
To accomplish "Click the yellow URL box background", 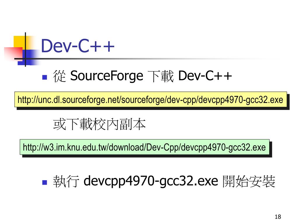I will coord(151,99).
